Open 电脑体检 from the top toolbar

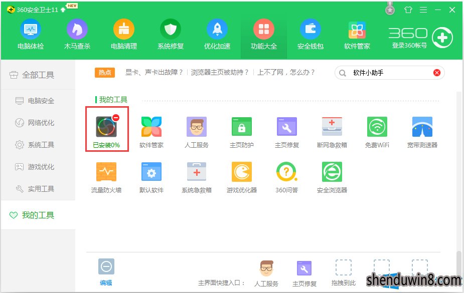click(x=31, y=35)
